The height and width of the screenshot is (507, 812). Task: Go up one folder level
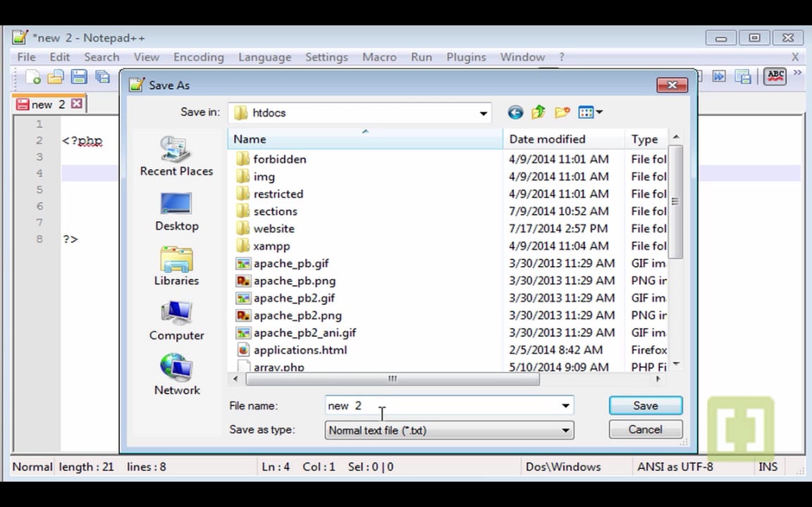pos(539,112)
